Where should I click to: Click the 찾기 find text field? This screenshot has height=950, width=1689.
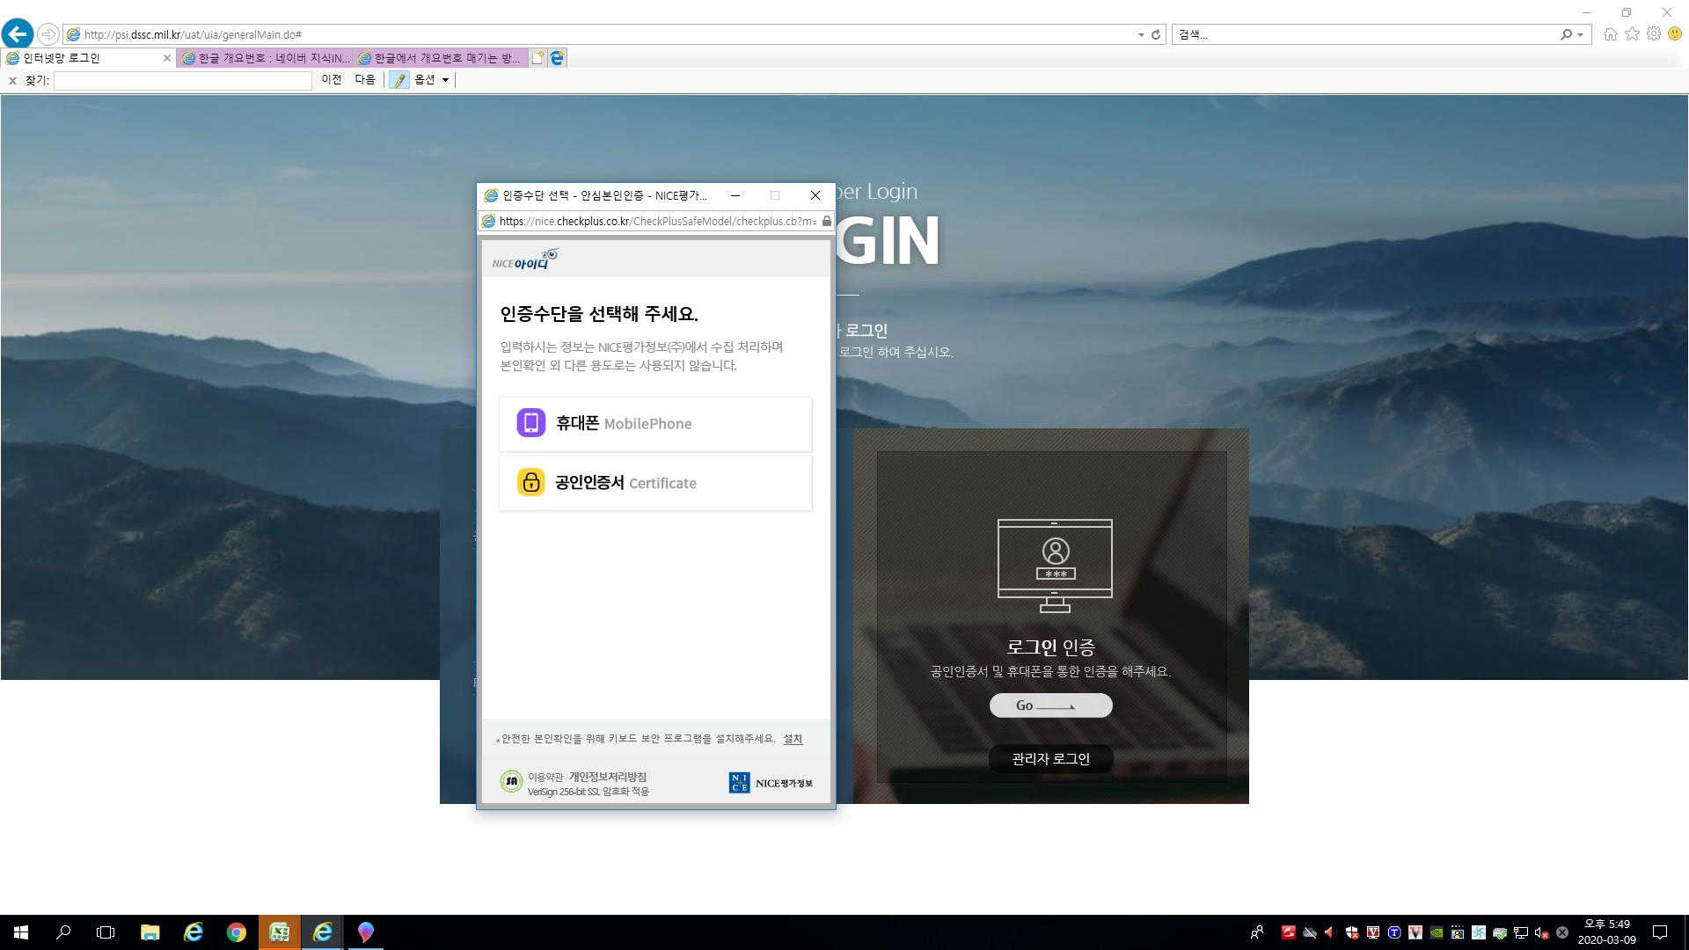(183, 80)
